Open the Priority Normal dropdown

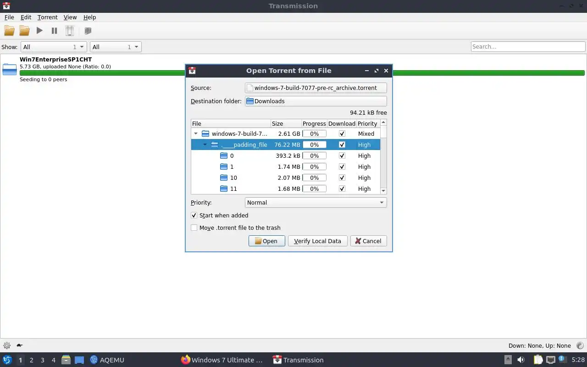(316, 202)
